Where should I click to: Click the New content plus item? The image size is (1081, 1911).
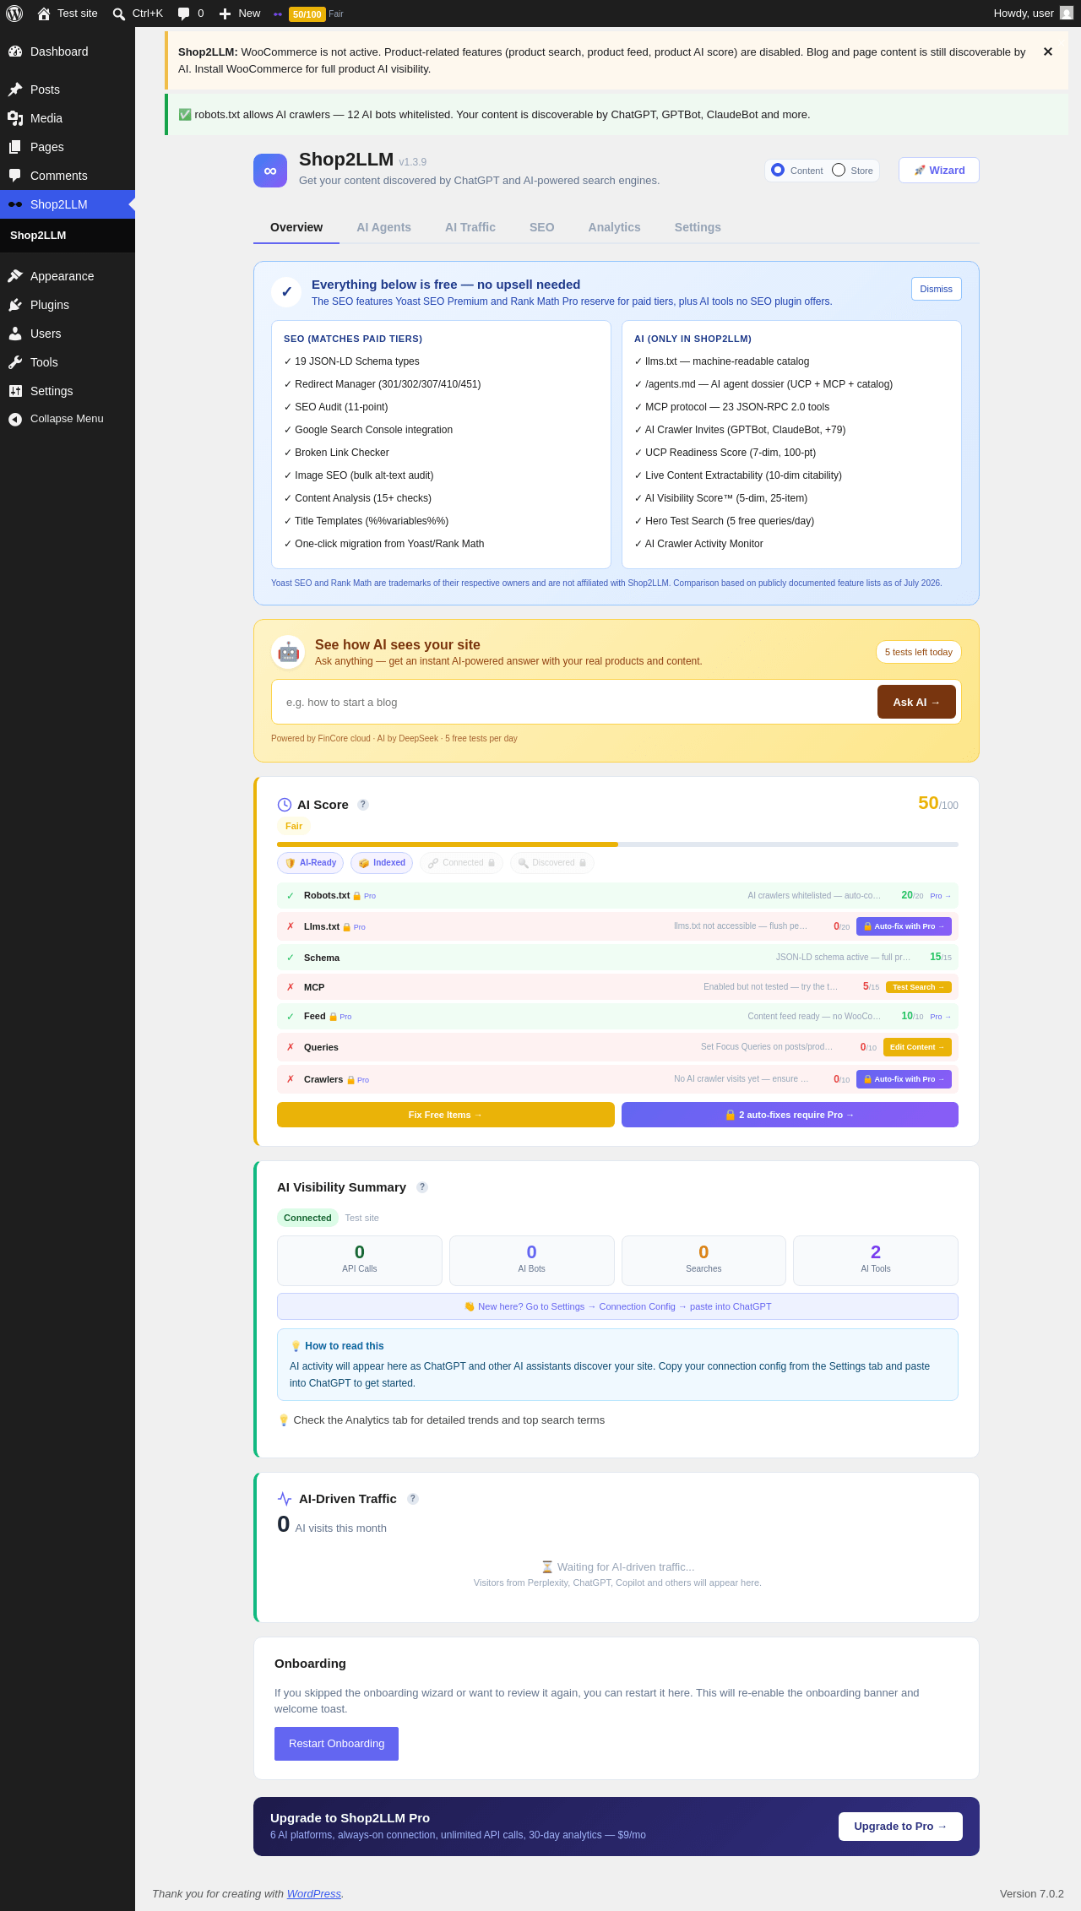[x=240, y=14]
